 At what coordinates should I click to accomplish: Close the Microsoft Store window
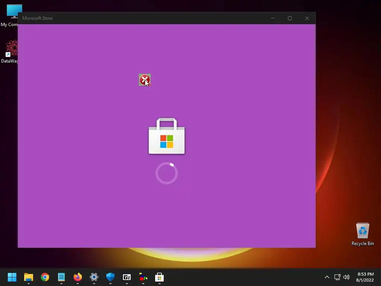[x=307, y=18]
